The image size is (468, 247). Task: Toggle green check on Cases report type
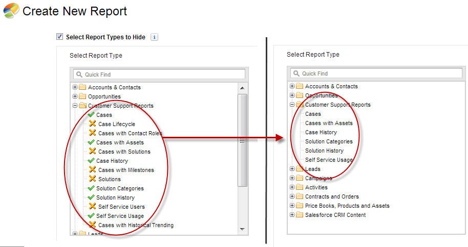[91, 115]
